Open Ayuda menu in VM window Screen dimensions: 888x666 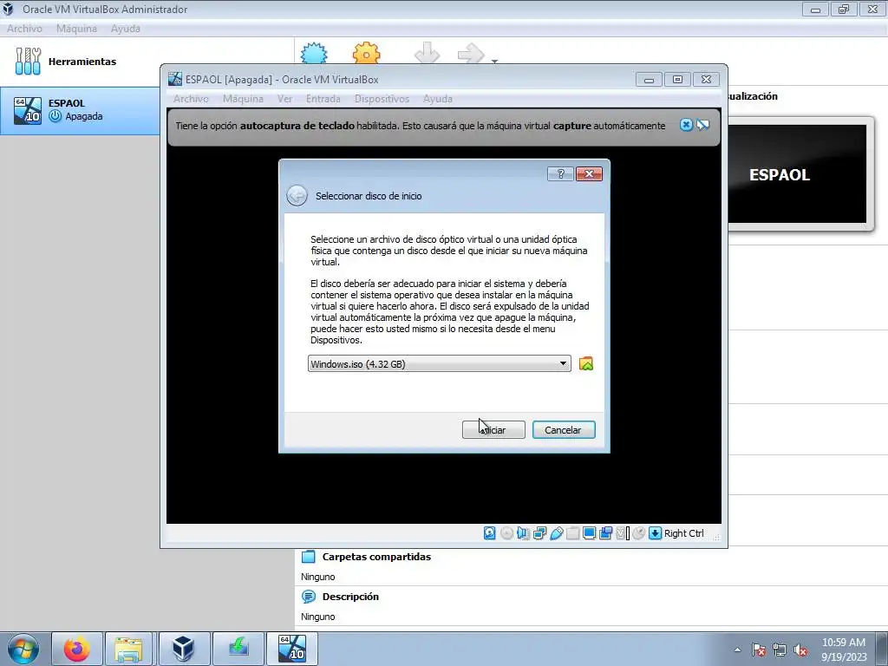[x=438, y=99]
